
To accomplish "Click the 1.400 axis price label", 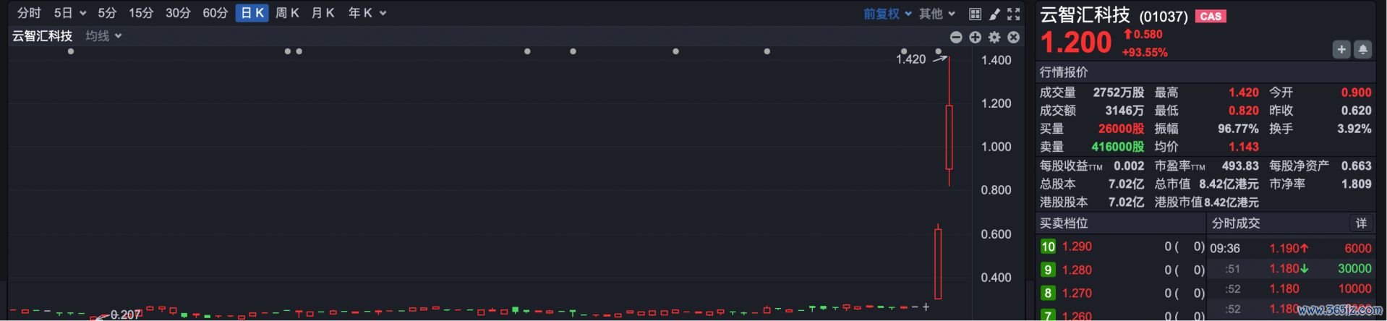I will click(x=996, y=60).
